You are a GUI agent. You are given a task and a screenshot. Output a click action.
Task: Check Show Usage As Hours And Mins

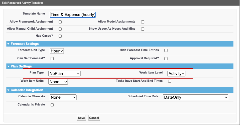pyautogui.click(x=143, y=29)
